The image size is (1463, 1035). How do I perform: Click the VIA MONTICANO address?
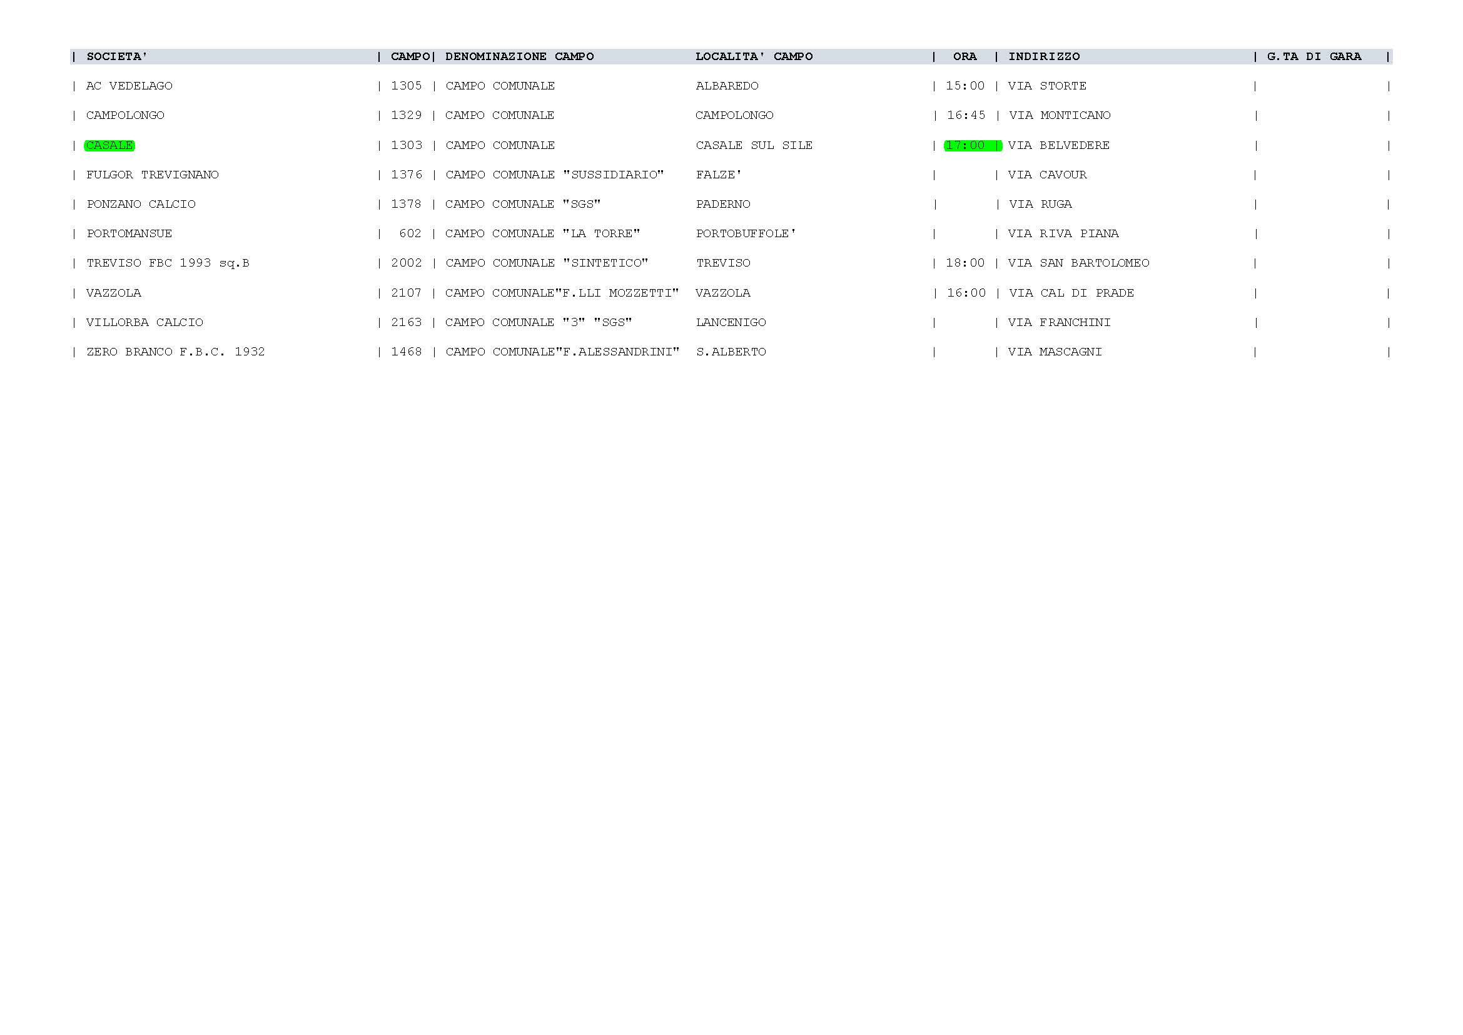click(1060, 115)
